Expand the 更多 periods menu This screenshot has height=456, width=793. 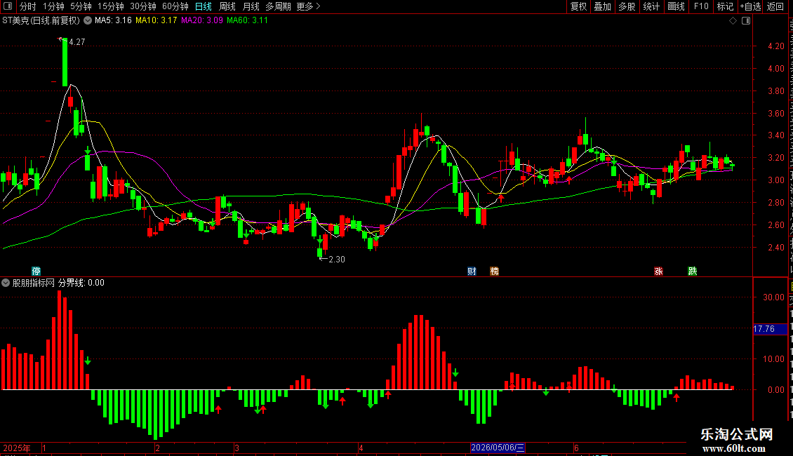pyautogui.click(x=309, y=6)
